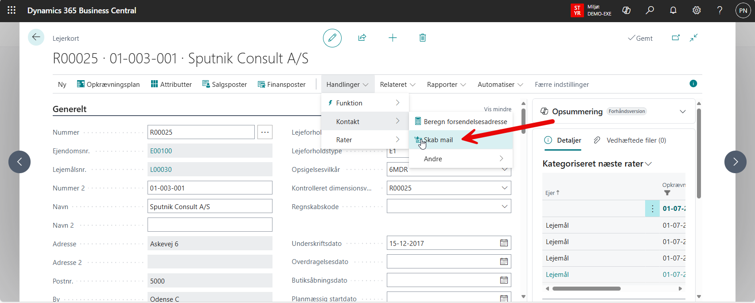
Task: Open the app launcher waffle menu
Action: tap(12, 10)
